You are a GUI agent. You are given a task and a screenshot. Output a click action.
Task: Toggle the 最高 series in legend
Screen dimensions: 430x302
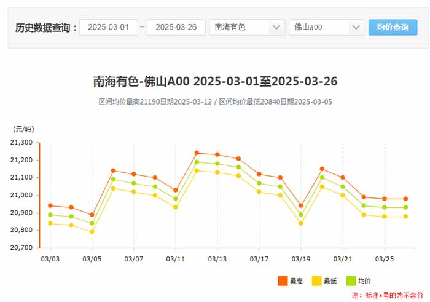click(297, 281)
